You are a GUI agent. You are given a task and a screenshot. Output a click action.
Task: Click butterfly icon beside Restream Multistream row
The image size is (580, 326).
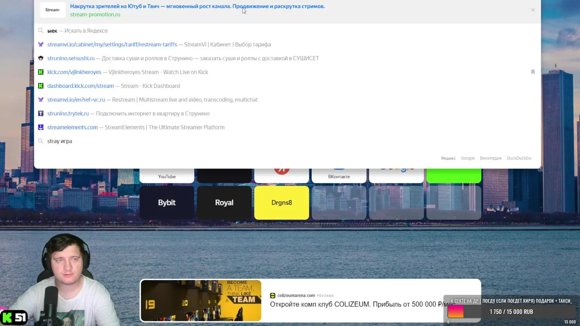pyautogui.click(x=41, y=100)
